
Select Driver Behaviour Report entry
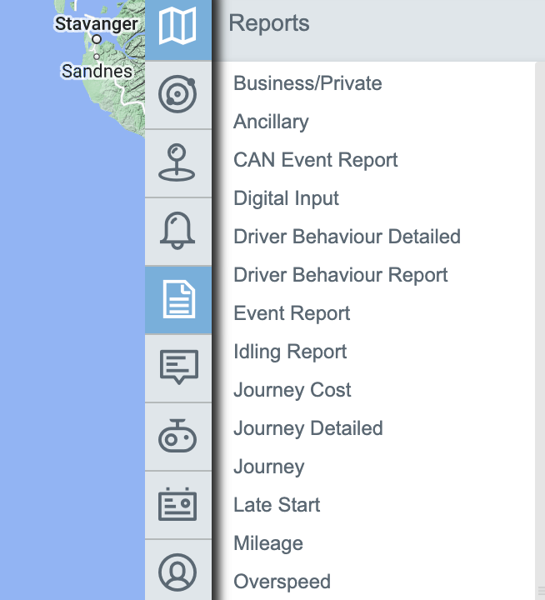[x=340, y=275]
